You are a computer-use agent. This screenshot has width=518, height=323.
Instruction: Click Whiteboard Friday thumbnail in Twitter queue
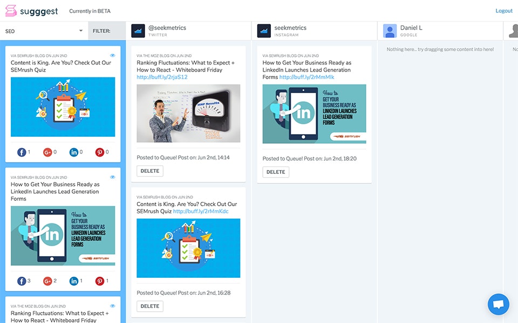click(x=188, y=114)
